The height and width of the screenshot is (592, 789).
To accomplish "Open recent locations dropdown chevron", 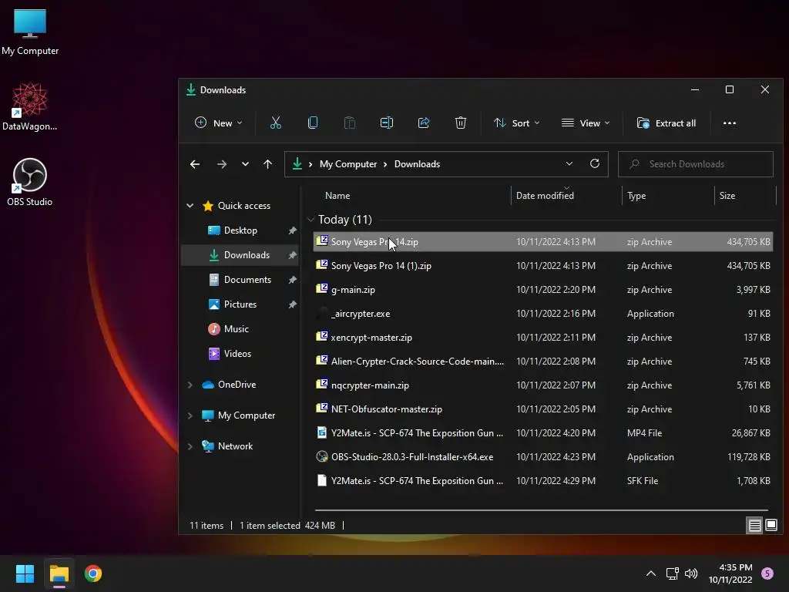I will coord(245,164).
